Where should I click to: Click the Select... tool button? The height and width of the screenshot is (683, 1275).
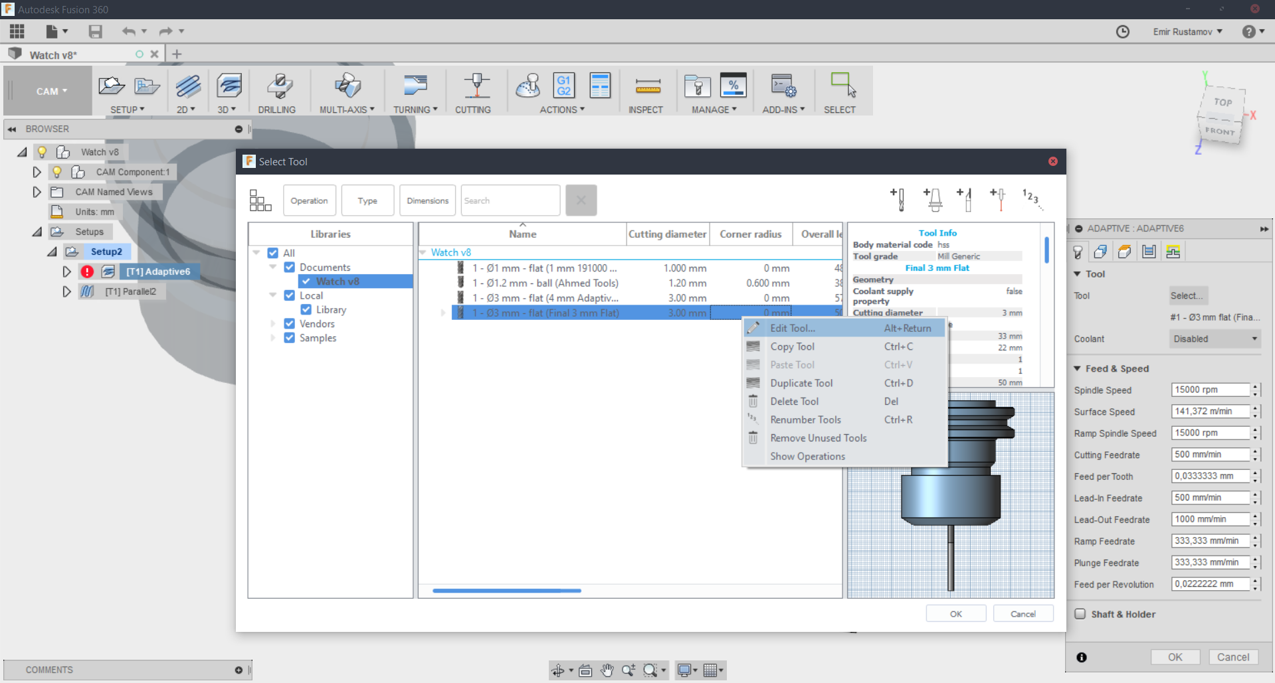click(1187, 295)
